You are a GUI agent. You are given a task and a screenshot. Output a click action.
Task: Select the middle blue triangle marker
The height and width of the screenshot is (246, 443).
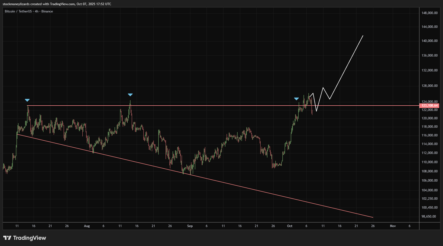(130, 95)
